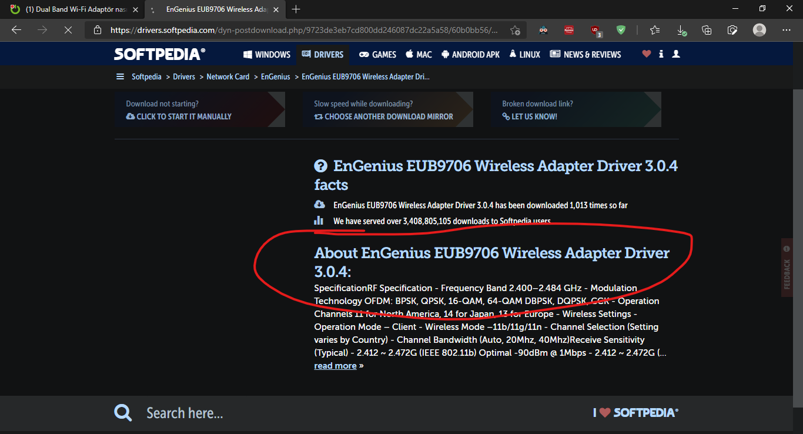Click the Broken download link? text
Screen dimensions: 803x434
(537, 104)
